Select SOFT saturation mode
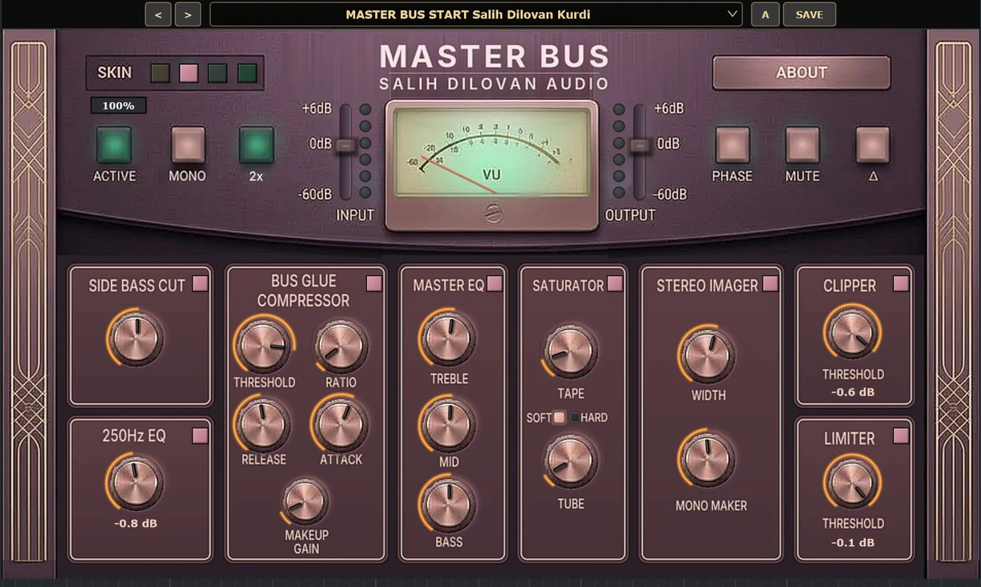 point(559,417)
